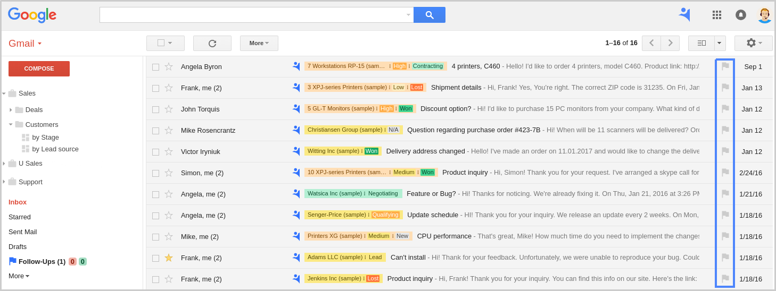Tick checkbox for Jenkins Inc email

(155, 279)
